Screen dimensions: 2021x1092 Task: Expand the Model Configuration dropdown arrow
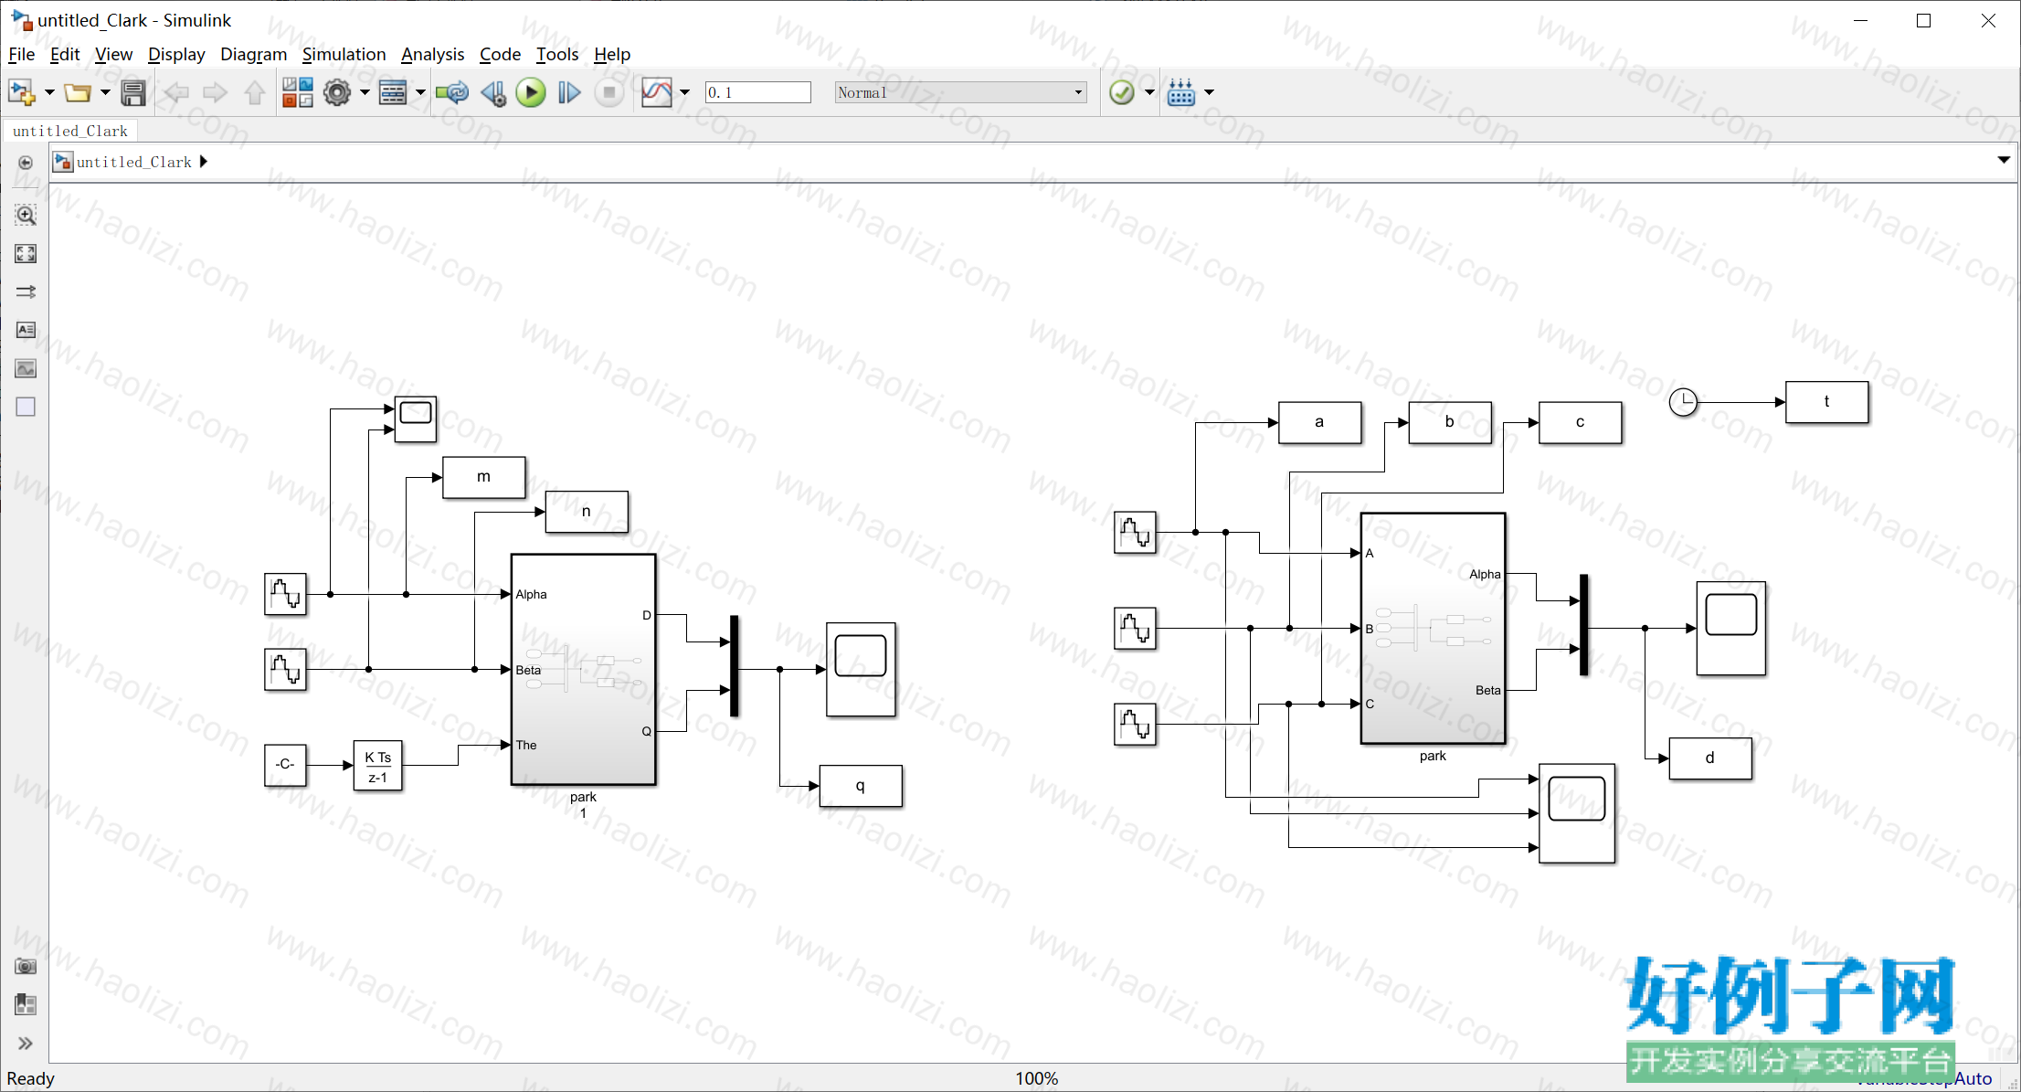(365, 92)
